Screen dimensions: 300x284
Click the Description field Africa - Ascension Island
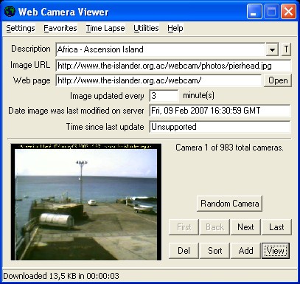(x=161, y=49)
